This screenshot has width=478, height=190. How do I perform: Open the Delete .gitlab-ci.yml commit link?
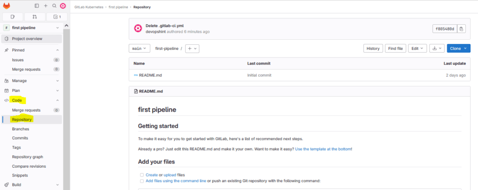click(x=165, y=26)
